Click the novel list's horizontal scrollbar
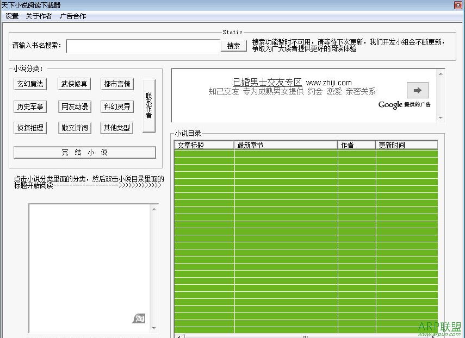 305,336
